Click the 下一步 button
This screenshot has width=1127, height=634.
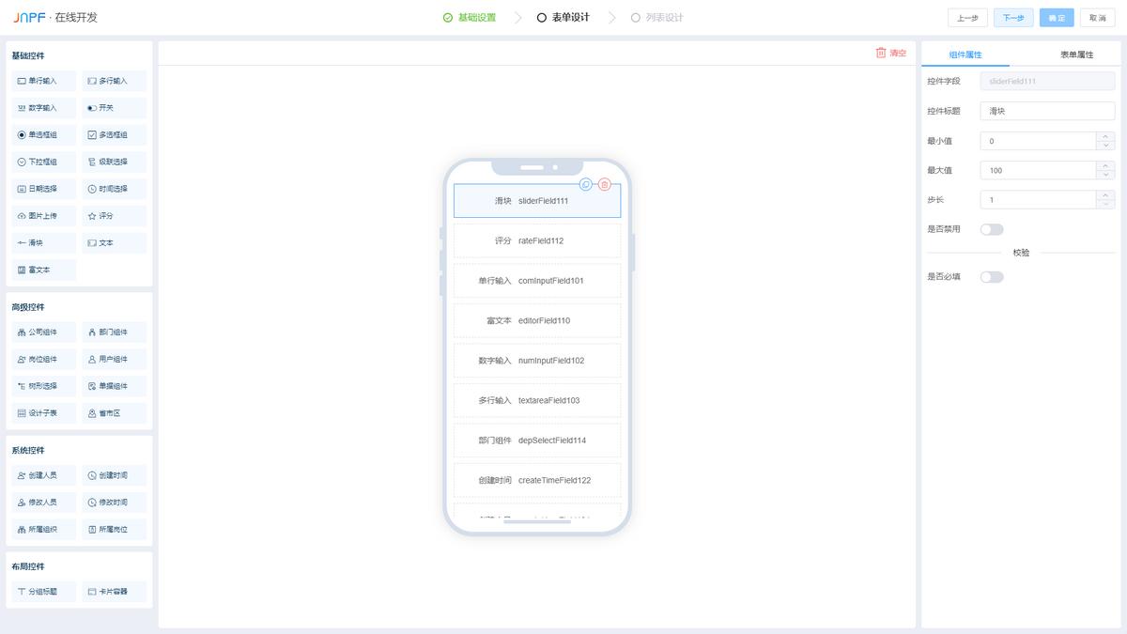(1013, 18)
